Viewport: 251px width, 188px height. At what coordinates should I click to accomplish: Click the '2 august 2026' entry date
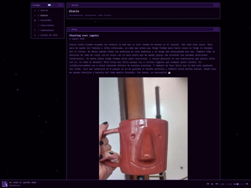(77, 39)
